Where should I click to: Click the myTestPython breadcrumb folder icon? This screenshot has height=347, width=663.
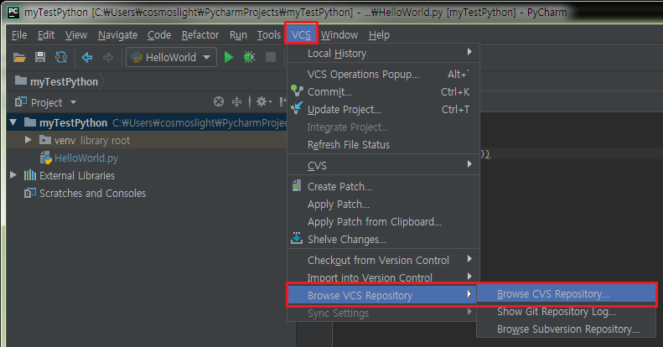tap(21, 80)
